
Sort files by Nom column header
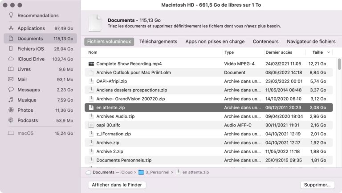click(93, 52)
